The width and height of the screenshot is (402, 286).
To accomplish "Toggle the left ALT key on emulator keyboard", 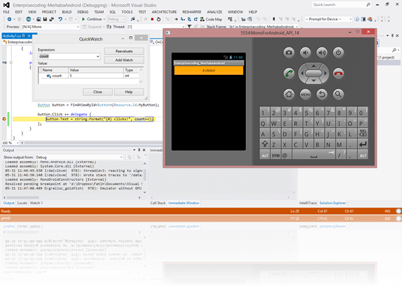I will pos(265,155).
